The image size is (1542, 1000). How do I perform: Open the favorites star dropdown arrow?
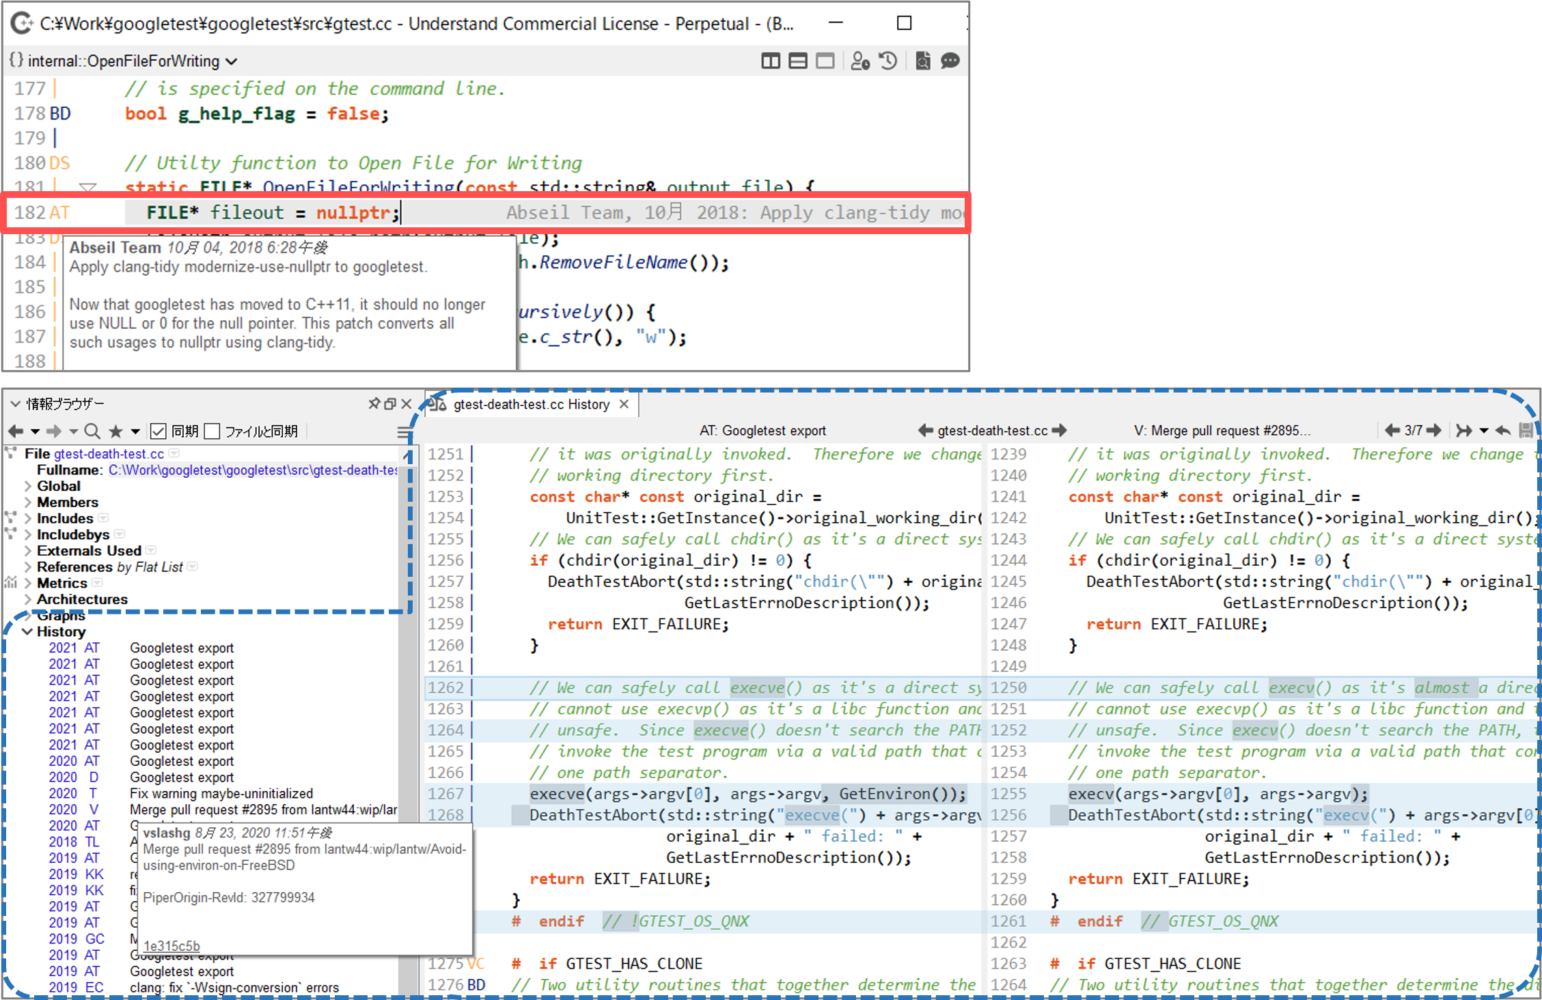point(135,431)
